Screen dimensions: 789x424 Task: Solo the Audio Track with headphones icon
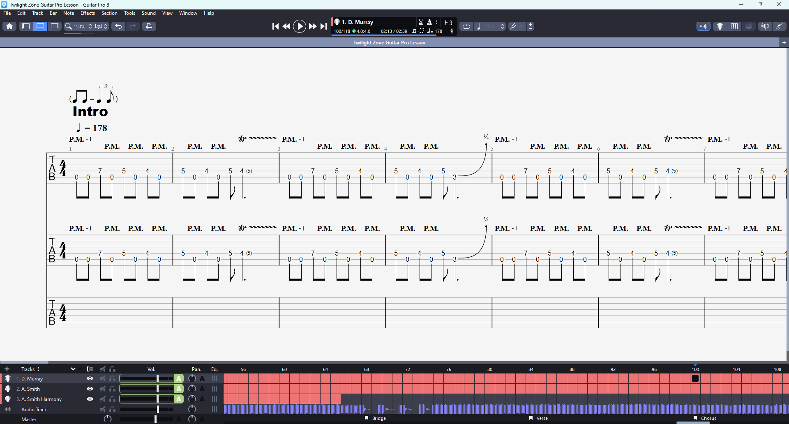[x=112, y=409]
